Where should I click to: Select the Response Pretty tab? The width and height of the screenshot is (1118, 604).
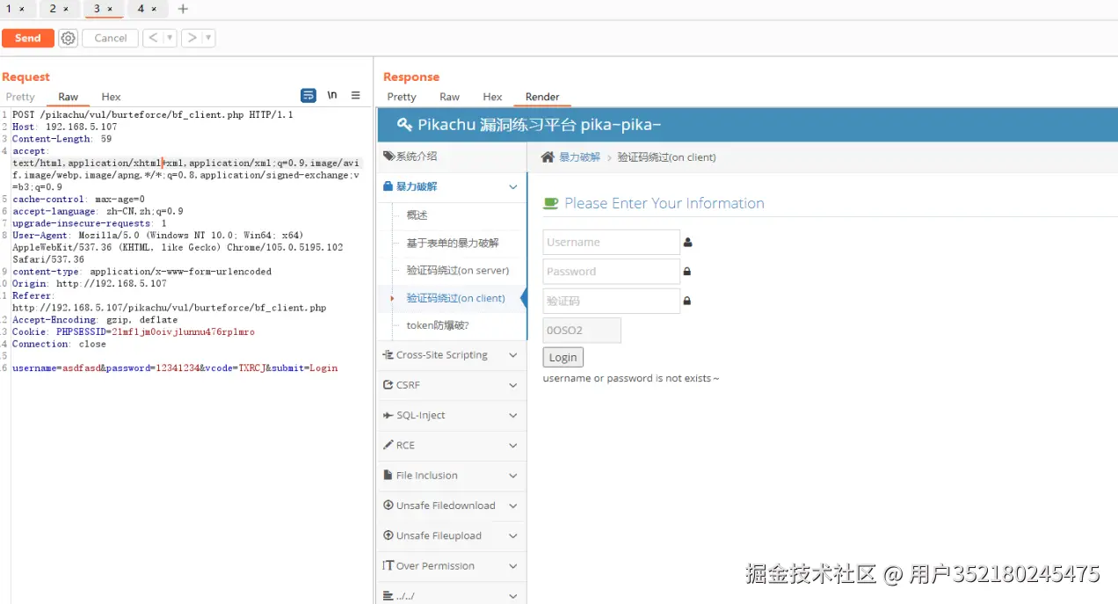[x=402, y=97]
